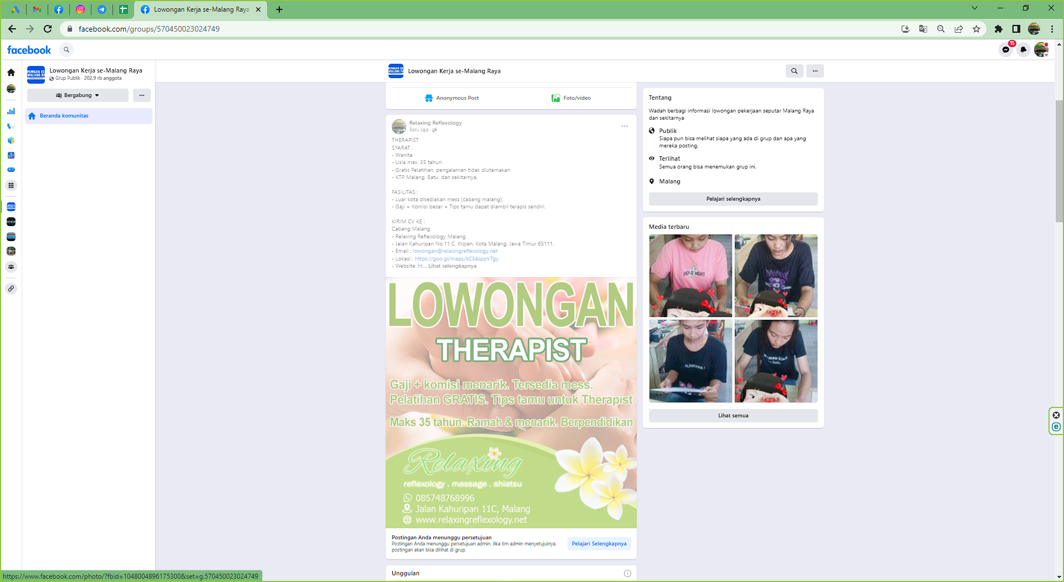Image resolution: width=1064 pixels, height=582 pixels.
Task: Open the goo.gl maps location link
Action: click(457, 259)
